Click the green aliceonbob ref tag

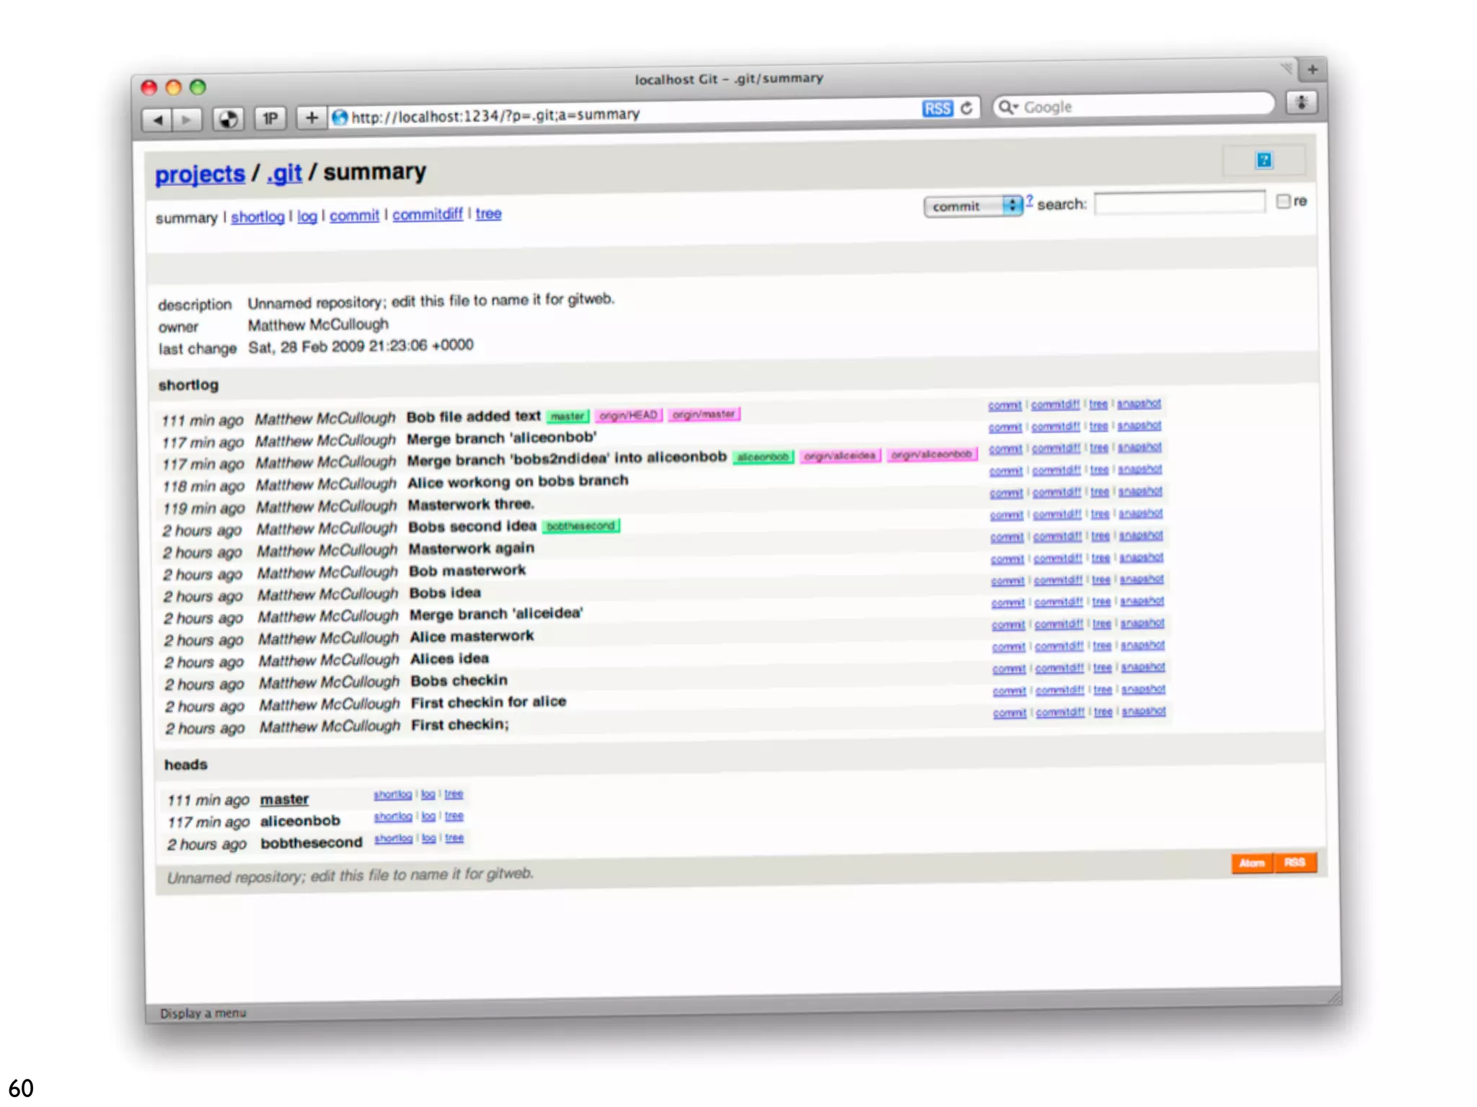[763, 457]
